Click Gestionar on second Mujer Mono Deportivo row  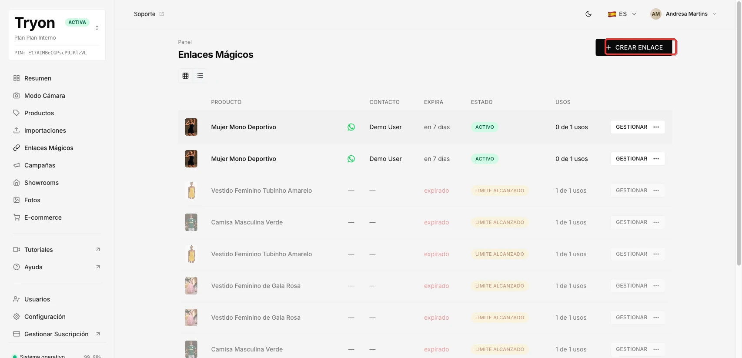click(637, 159)
